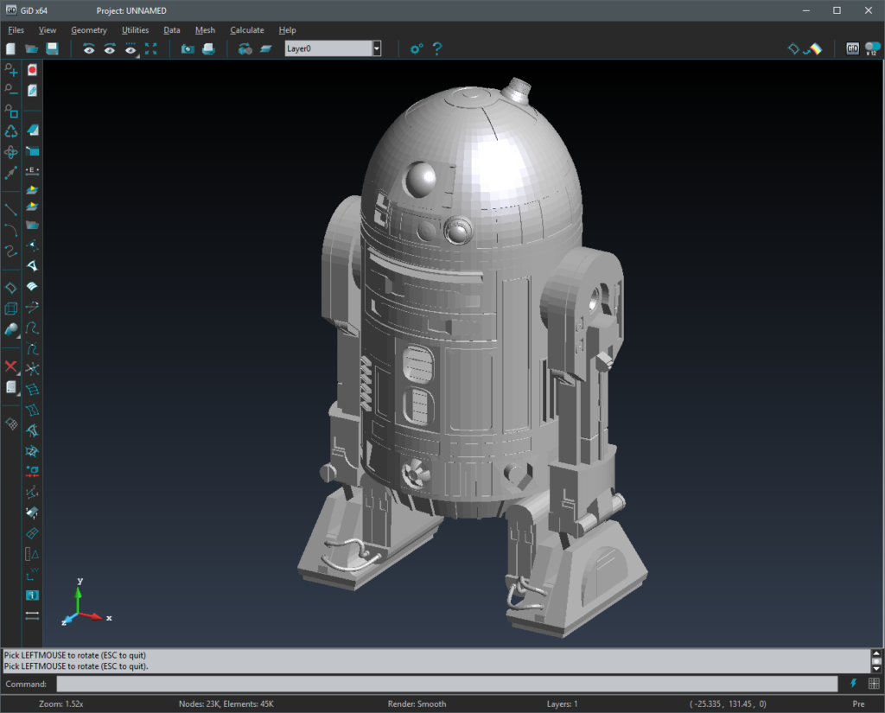Take a snapshot with the camera icon
Image resolution: width=885 pixels, height=713 pixels.
point(188,49)
